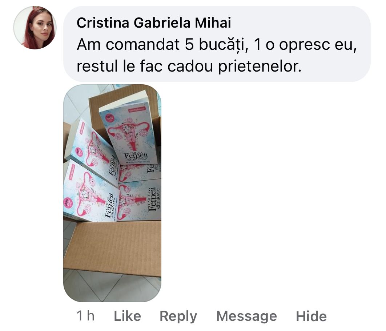Send a Message to the commenter
Image resolution: width=386 pixels, height=331 pixels.
click(x=246, y=316)
